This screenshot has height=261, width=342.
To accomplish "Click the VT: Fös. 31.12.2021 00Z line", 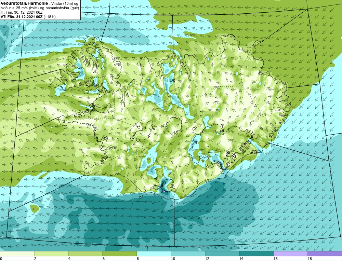I will tap(28, 17).
